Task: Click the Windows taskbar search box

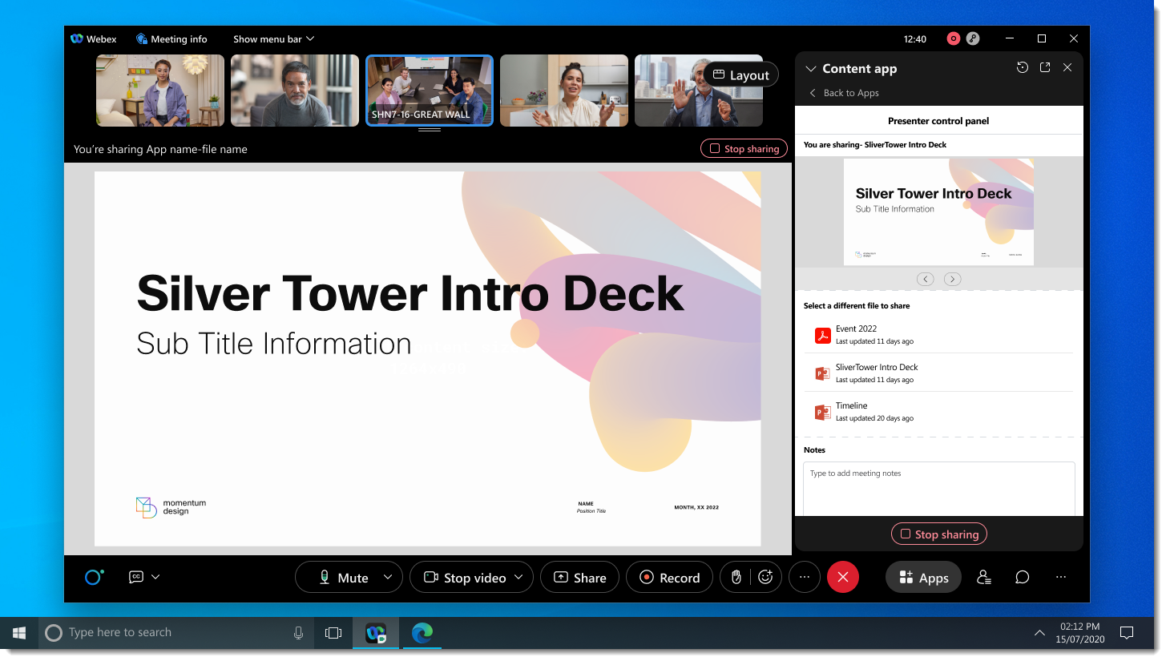Action: (x=176, y=632)
